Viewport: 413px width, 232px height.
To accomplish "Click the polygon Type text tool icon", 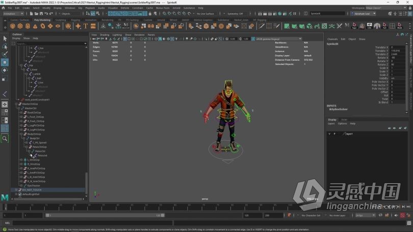I will 86,26.
